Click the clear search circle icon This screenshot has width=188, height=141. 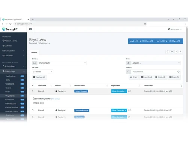179,71
